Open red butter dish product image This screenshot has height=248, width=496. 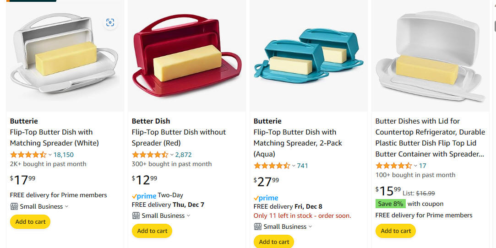pyautogui.click(x=187, y=56)
